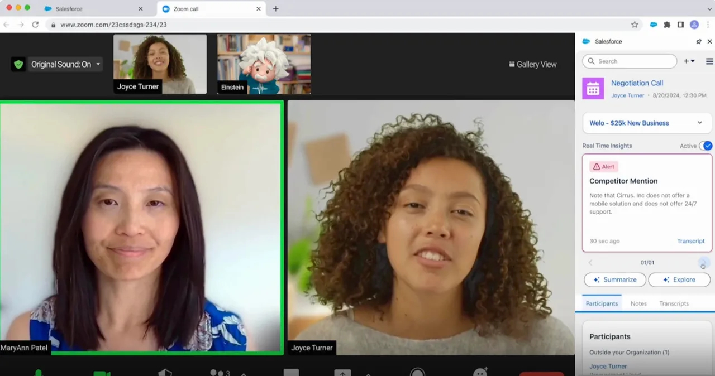The height and width of the screenshot is (376, 715).
Task: Click Joyce Turner's large video tile
Action: [431, 228]
